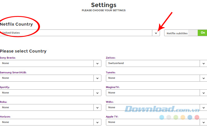Open the Apple TV country select box
The image size is (207, 130).
153,122
